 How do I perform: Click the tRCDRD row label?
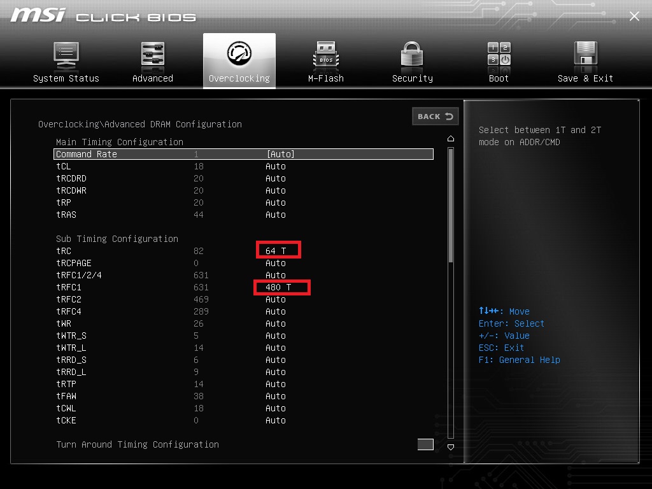pos(71,178)
